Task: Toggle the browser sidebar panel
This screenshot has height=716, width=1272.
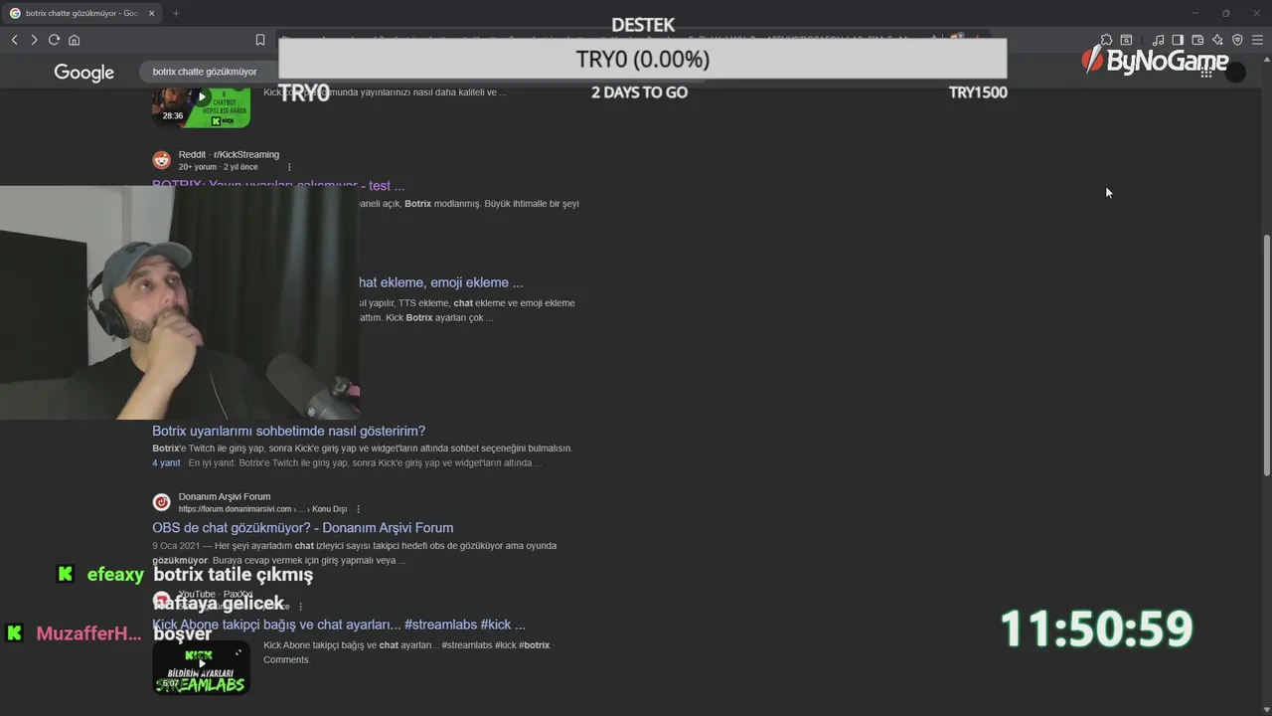Action: 1178,40
